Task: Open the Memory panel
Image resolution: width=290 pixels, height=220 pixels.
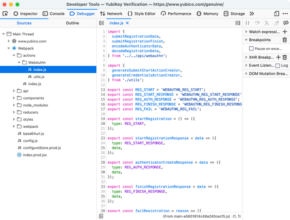Action: coord(208,14)
